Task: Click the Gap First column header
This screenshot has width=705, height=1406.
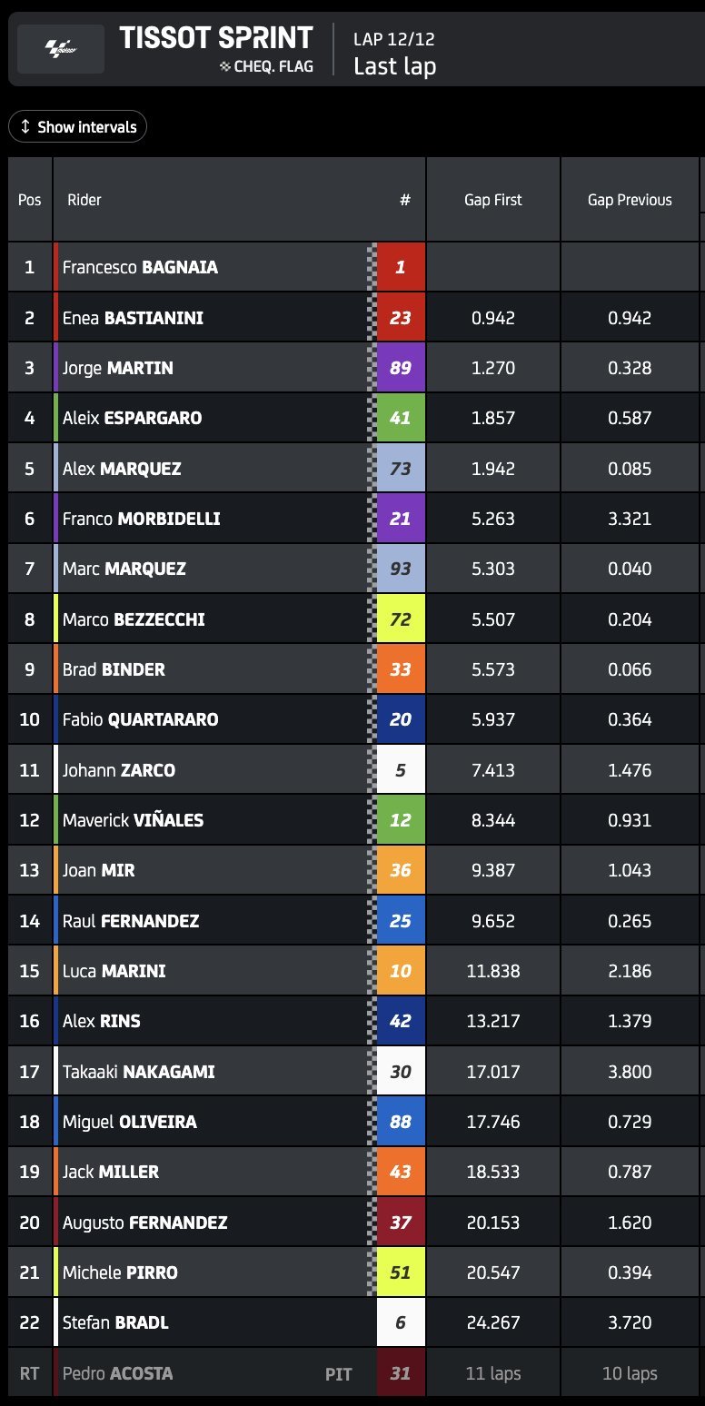Action: coord(492,200)
